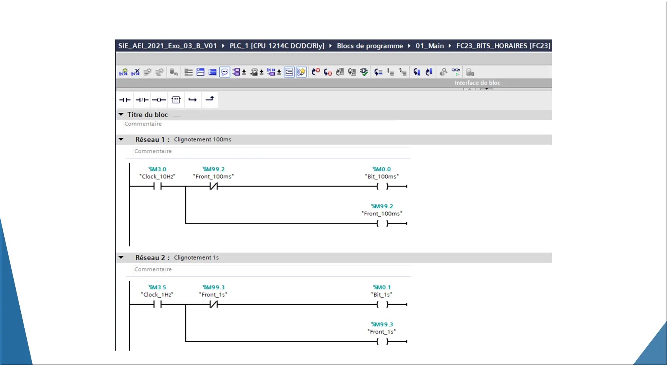This screenshot has height=365, width=667.
Task: Click the magnifier over spheres toolbar icon
Action: (443, 72)
